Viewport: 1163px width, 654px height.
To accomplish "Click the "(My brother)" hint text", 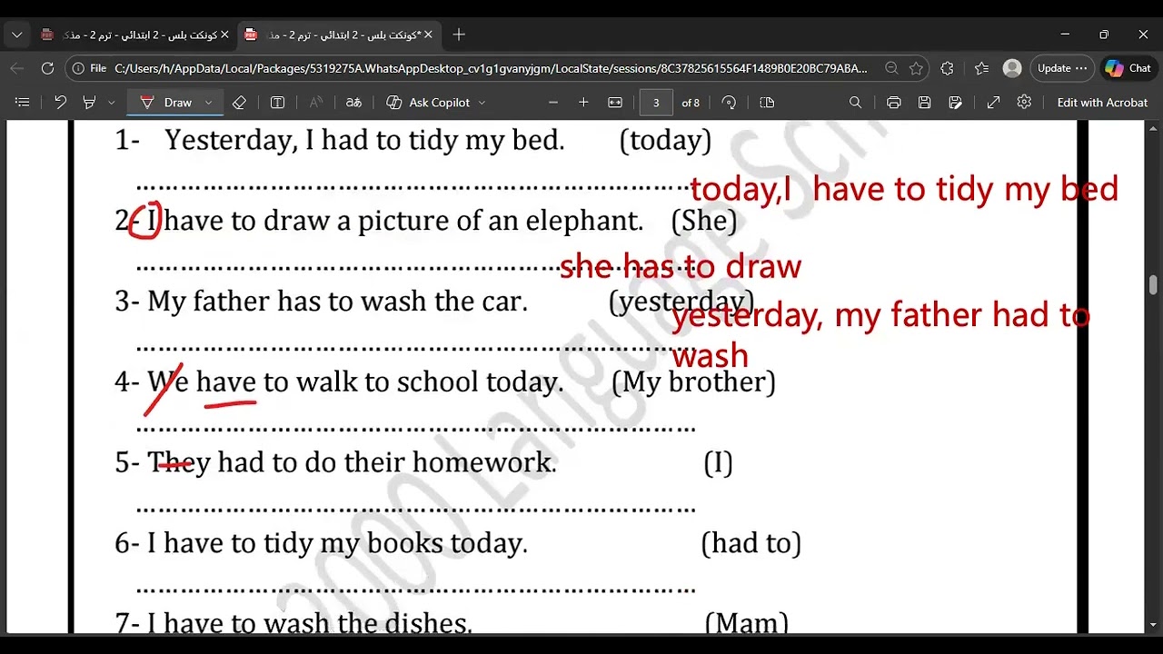I will point(694,382).
